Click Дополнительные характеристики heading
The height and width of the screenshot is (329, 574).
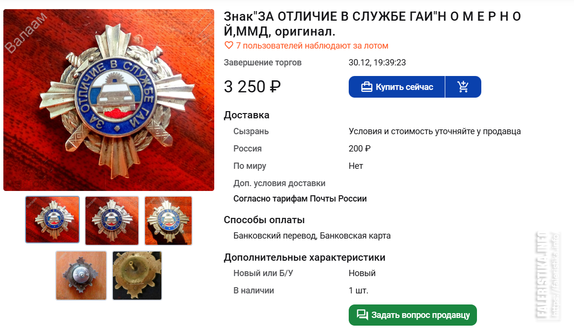pos(305,257)
